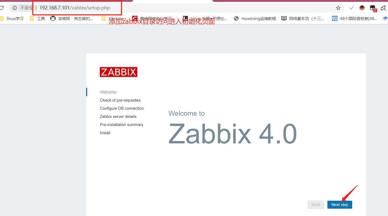Open the 龙喵网 bookmark
The height and width of the screenshot is (216, 388).
[72, 18]
